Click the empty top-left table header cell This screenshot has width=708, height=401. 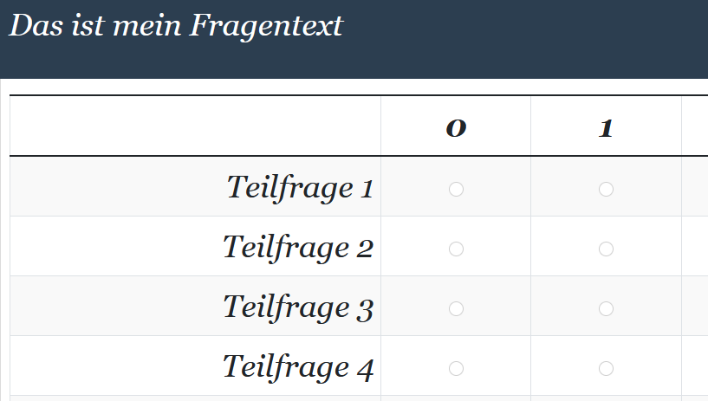195,126
